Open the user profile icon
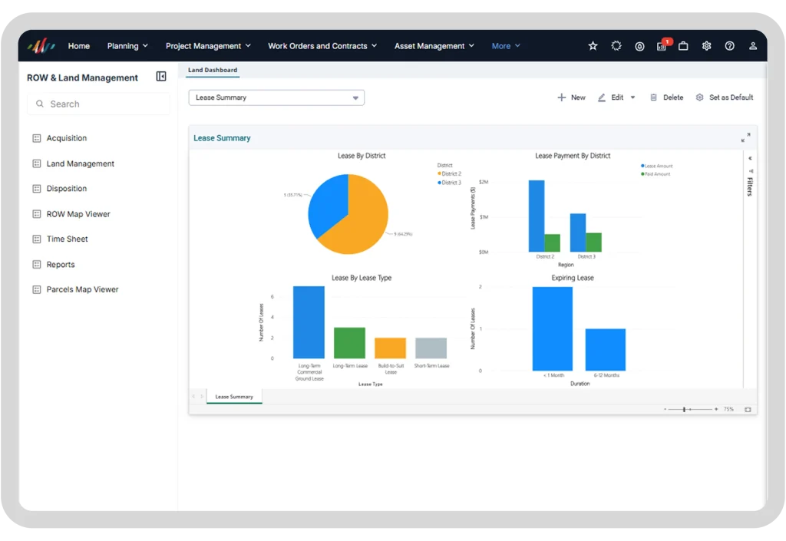Screen dimensions: 786x541 752,46
